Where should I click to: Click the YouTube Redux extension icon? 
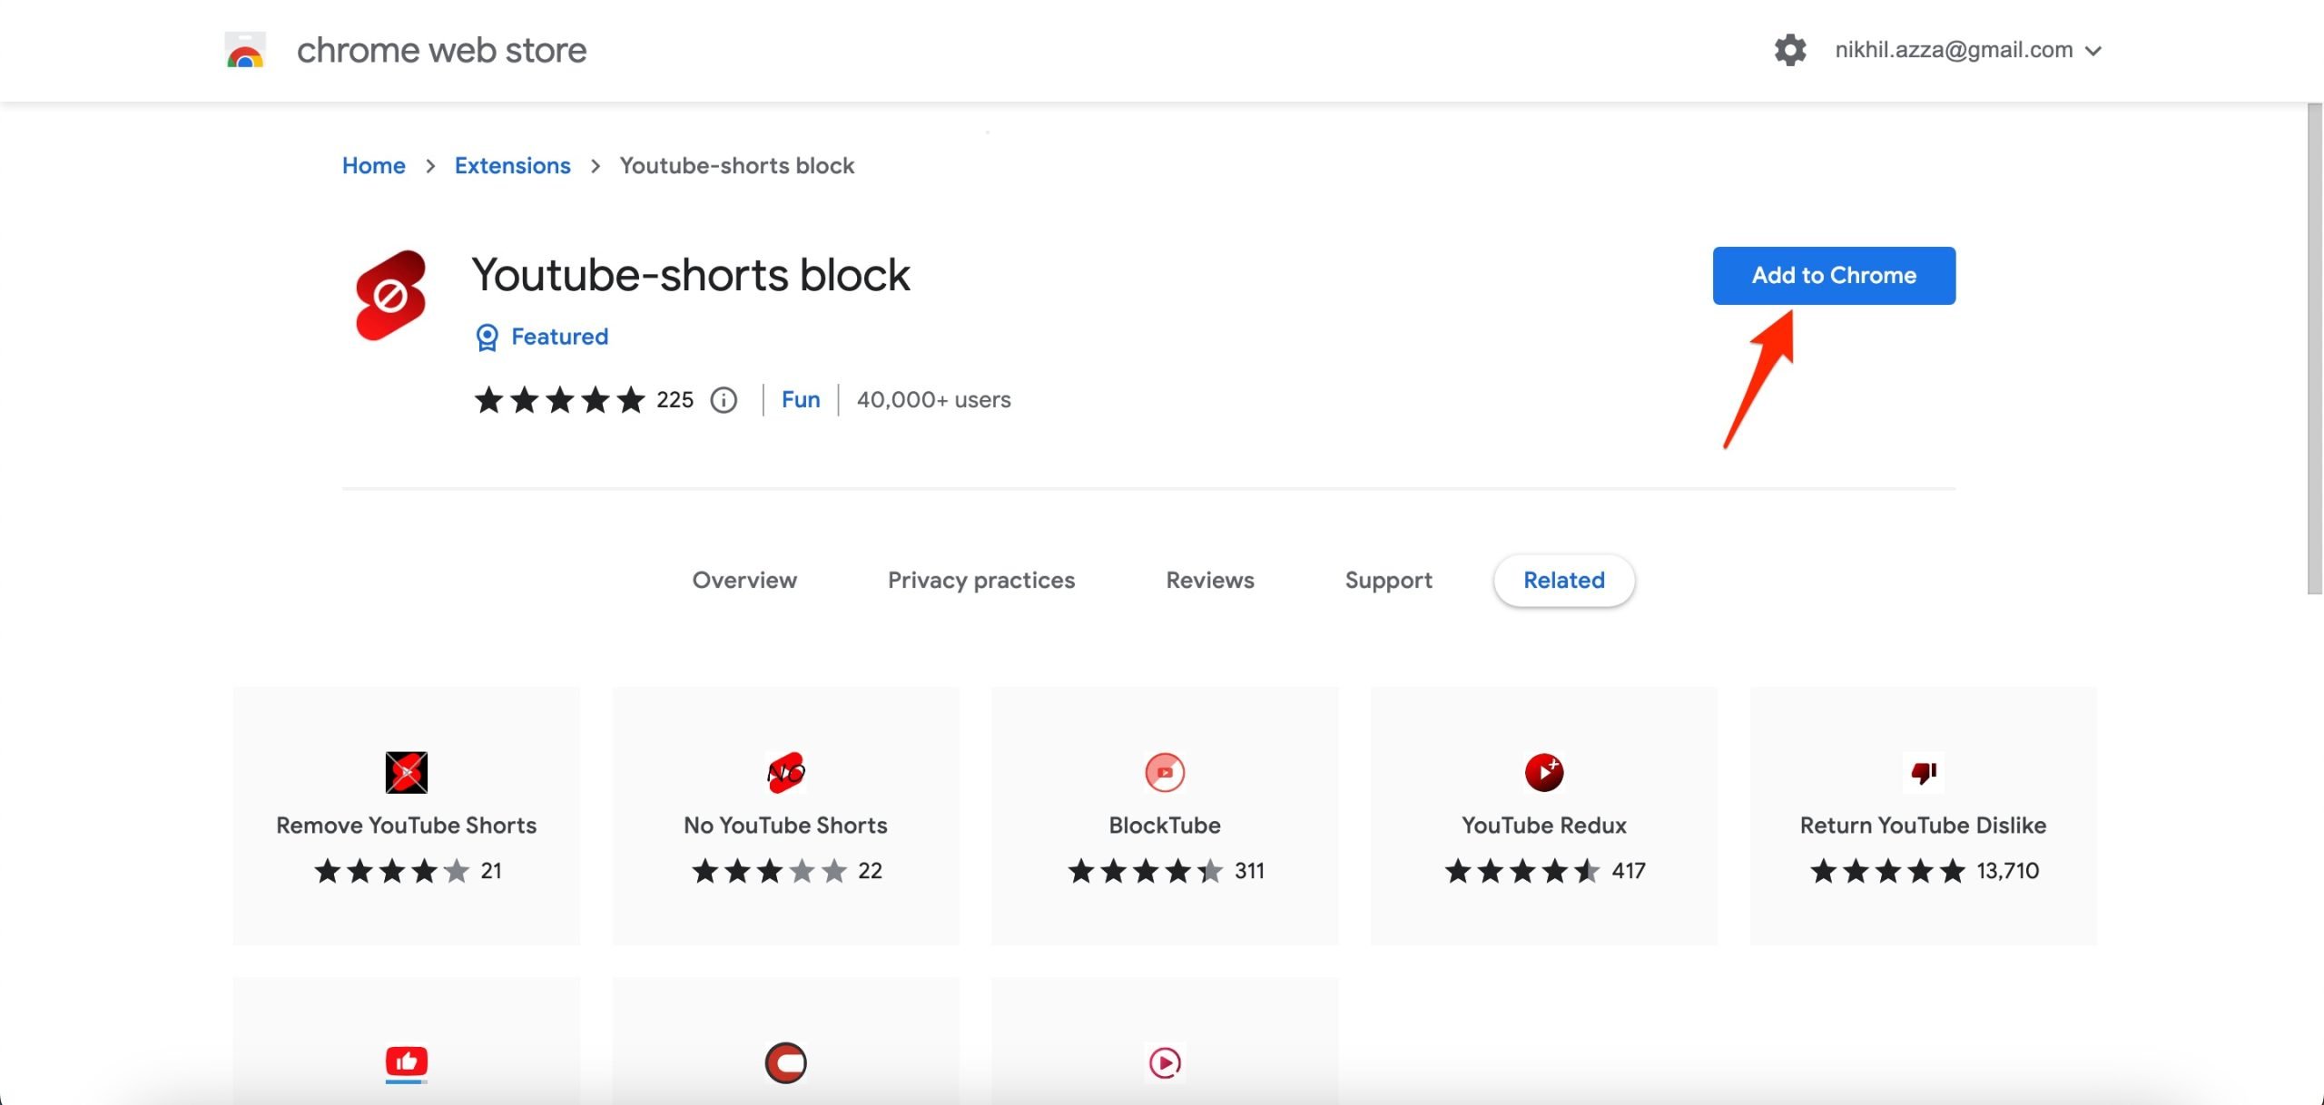1543,770
